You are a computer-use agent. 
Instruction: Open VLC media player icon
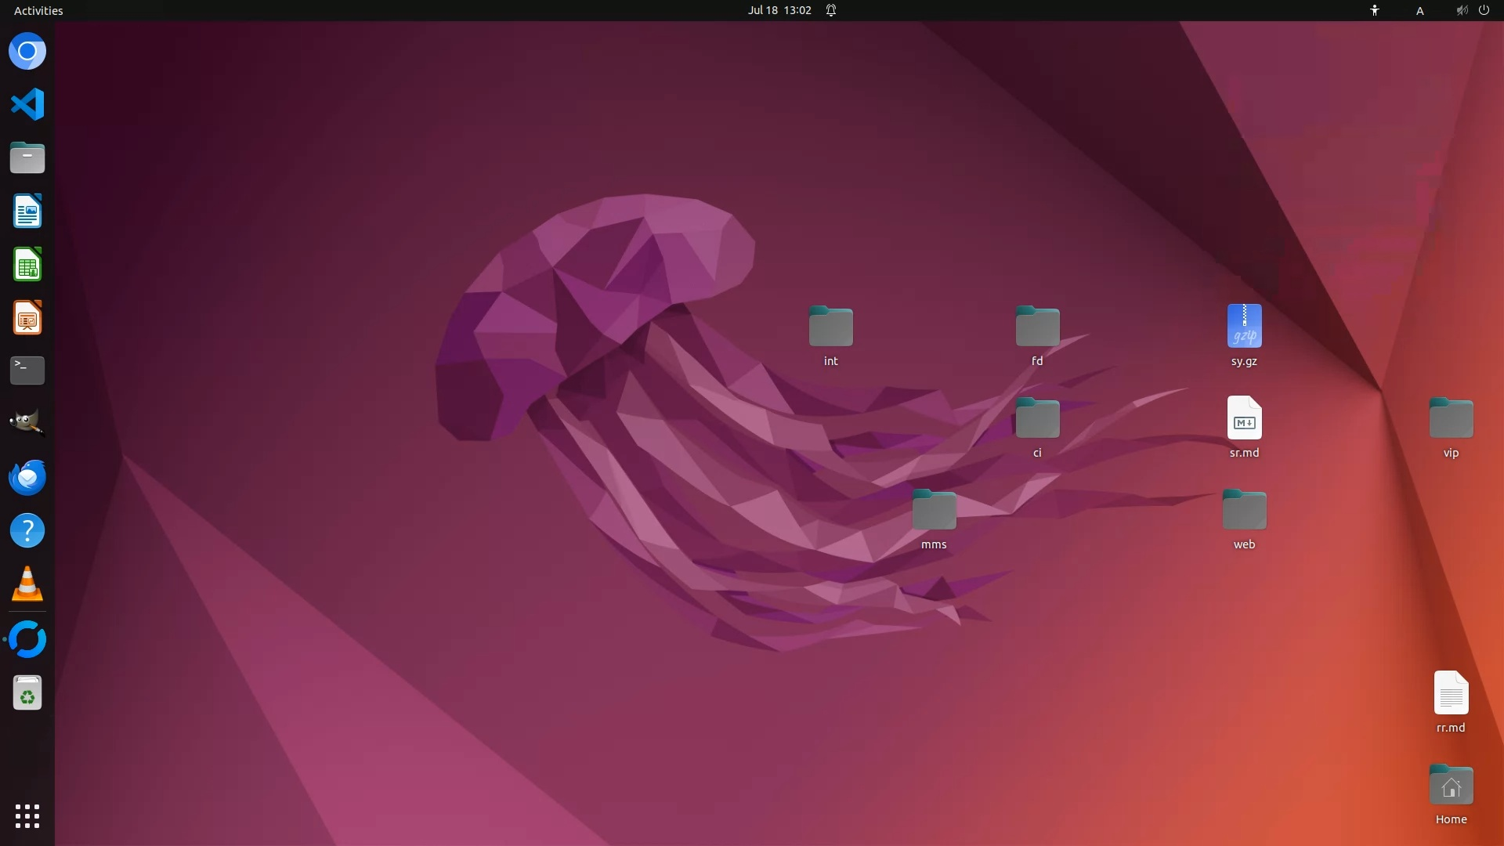tap(27, 584)
